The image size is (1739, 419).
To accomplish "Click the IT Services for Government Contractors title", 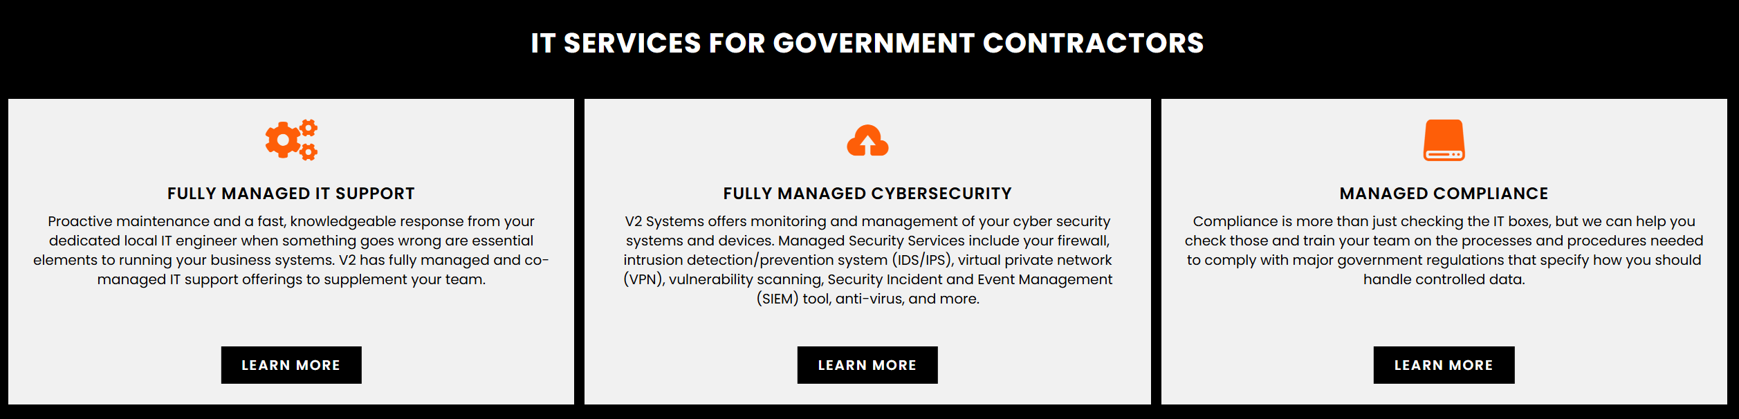I will coord(867,43).
